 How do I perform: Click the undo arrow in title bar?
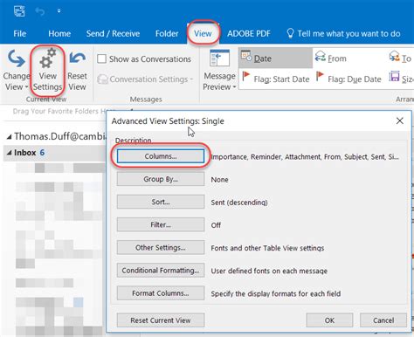pos(39,11)
